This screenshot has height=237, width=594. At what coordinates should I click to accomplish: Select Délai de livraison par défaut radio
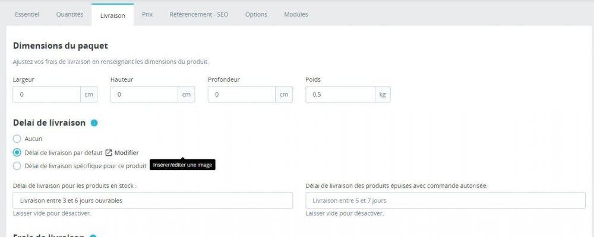pos(17,153)
